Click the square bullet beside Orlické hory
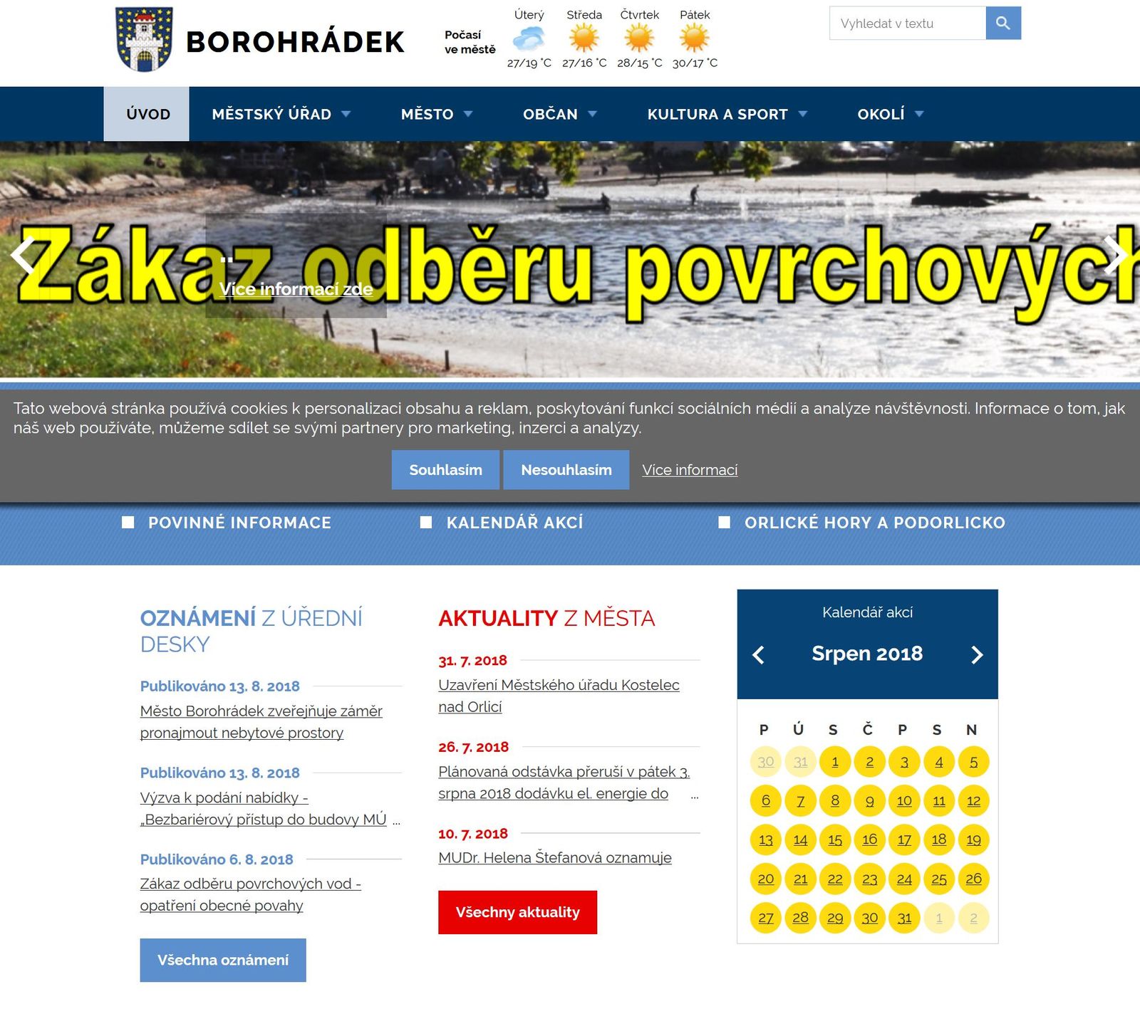The image size is (1140, 1036). (x=725, y=523)
